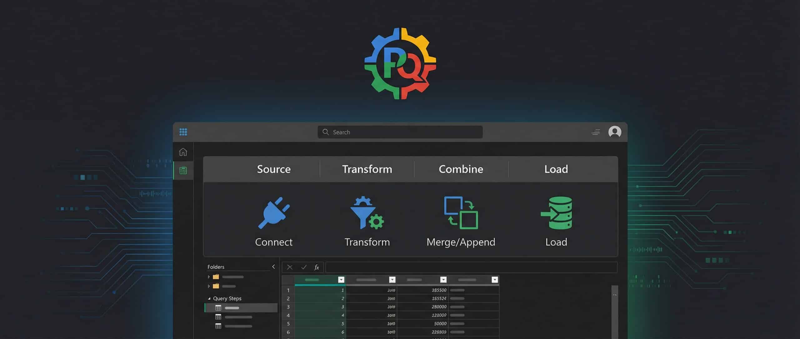Expand the first folder tree item
Image resolution: width=800 pixels, height=339 pixels.
point(209,277)
